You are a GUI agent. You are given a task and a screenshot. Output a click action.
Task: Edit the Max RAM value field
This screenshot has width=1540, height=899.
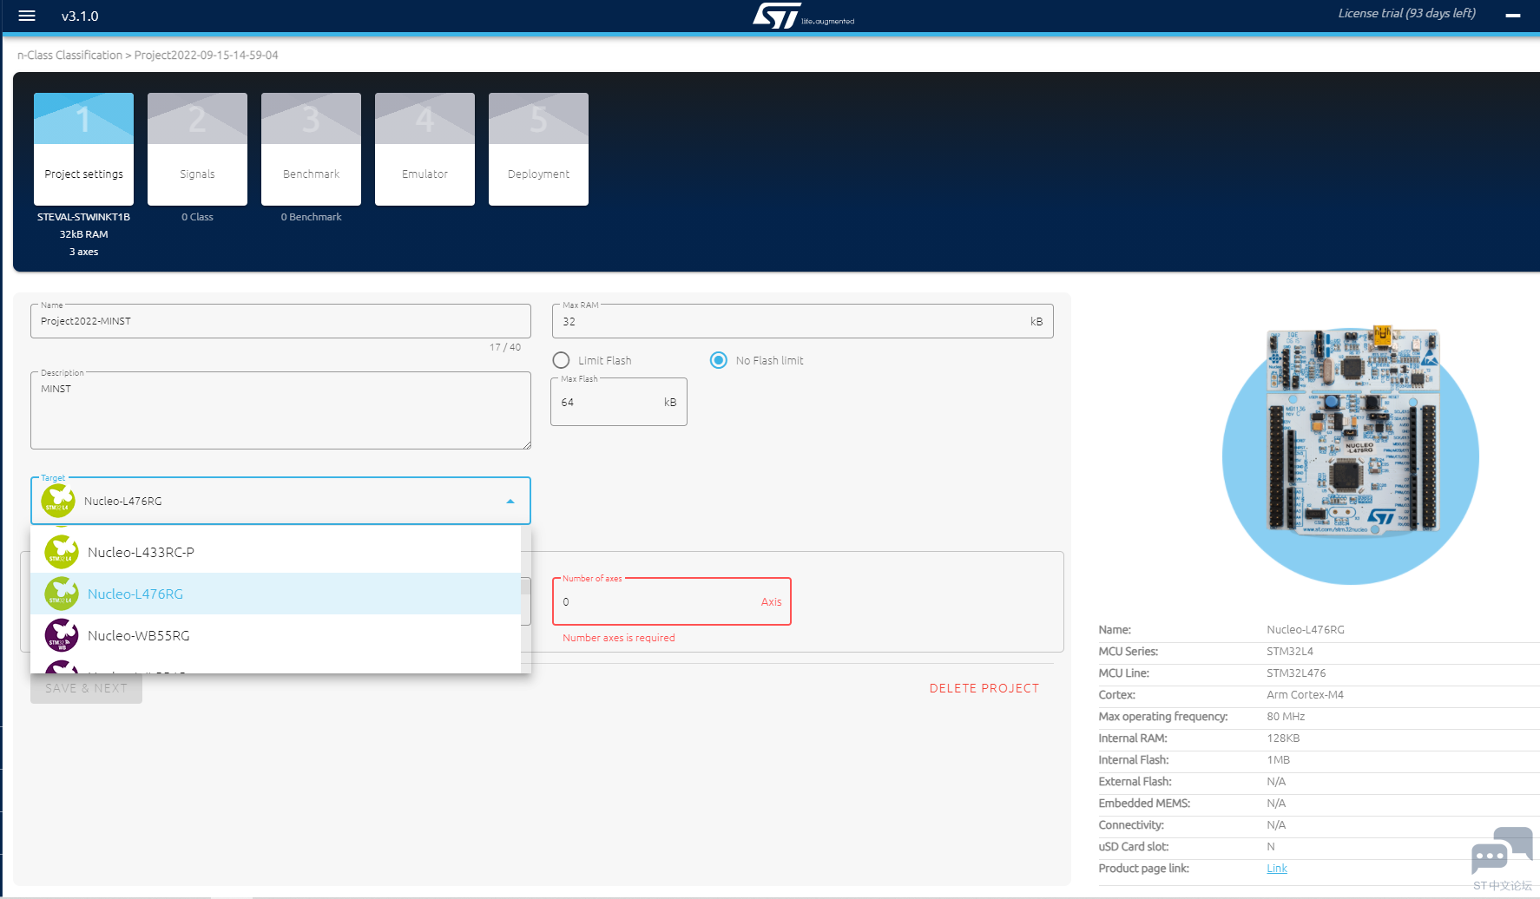[x=802, y=321]
